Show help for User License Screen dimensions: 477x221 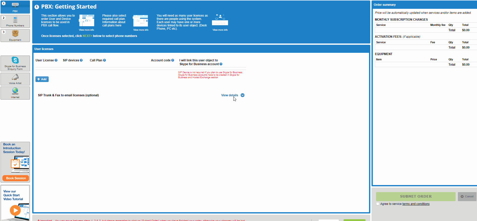pos(56,60)
